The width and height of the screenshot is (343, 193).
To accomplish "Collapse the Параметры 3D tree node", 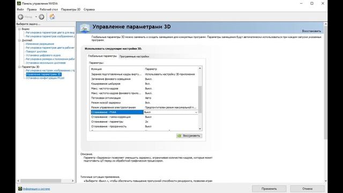I will (x=19, y=66).
